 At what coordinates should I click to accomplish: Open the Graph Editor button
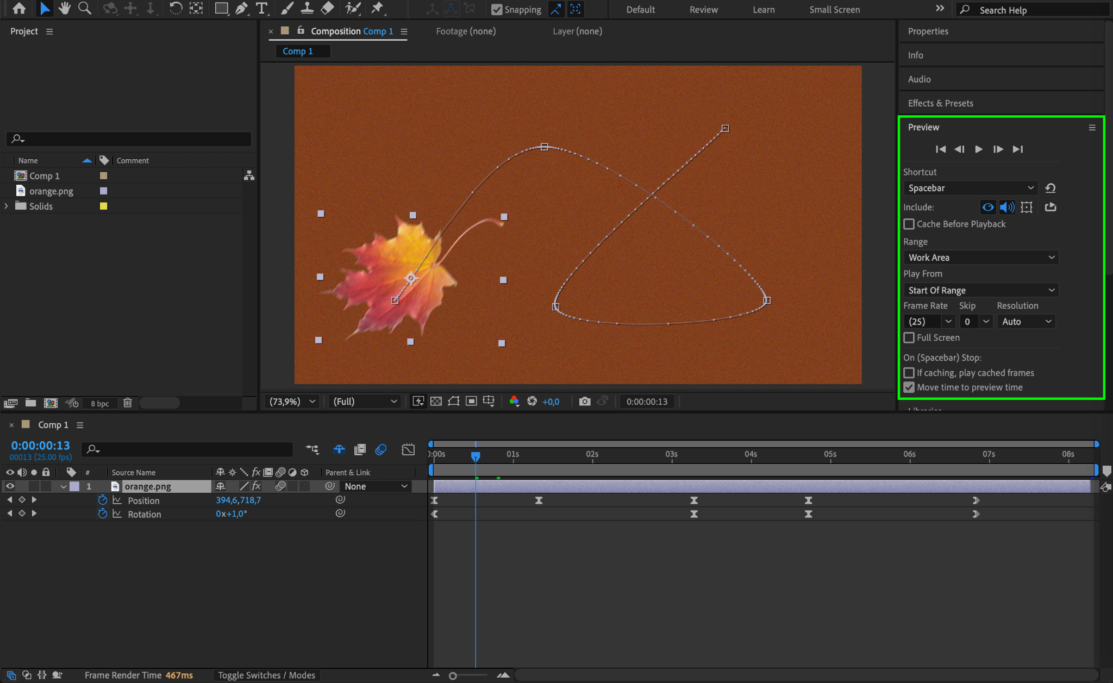pos(408,449)
